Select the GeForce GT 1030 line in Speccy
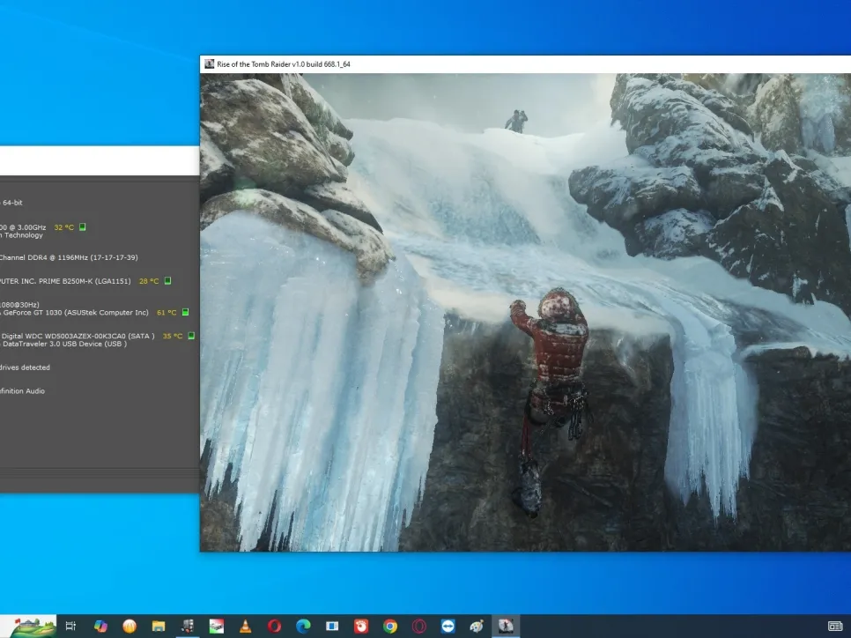851x638 pixels. [x=74, y=313]
